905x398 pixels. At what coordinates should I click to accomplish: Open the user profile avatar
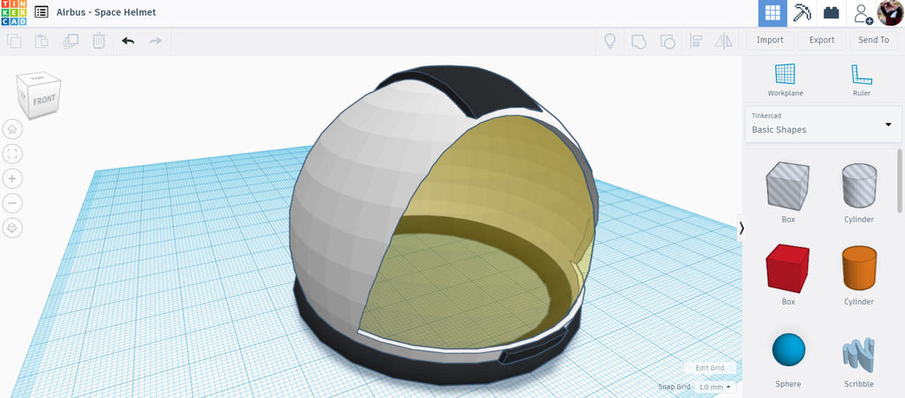tap(891, 13)
